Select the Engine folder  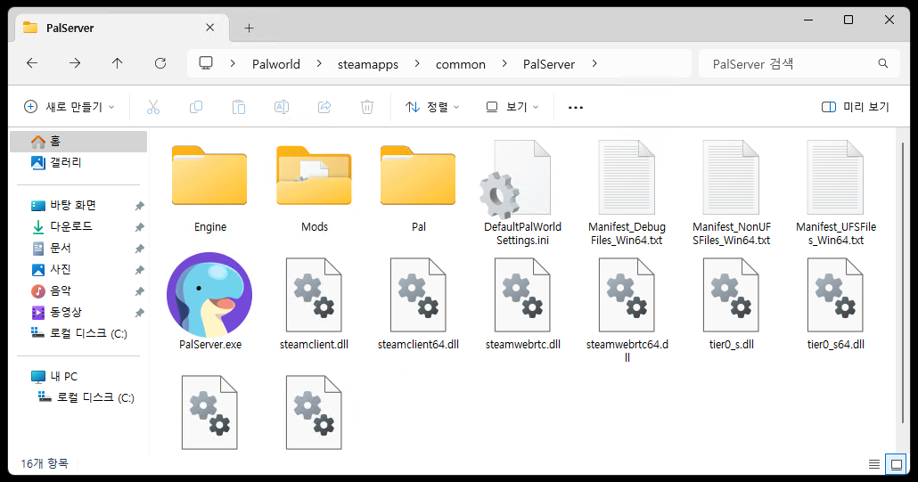click(x=209, y=188)
